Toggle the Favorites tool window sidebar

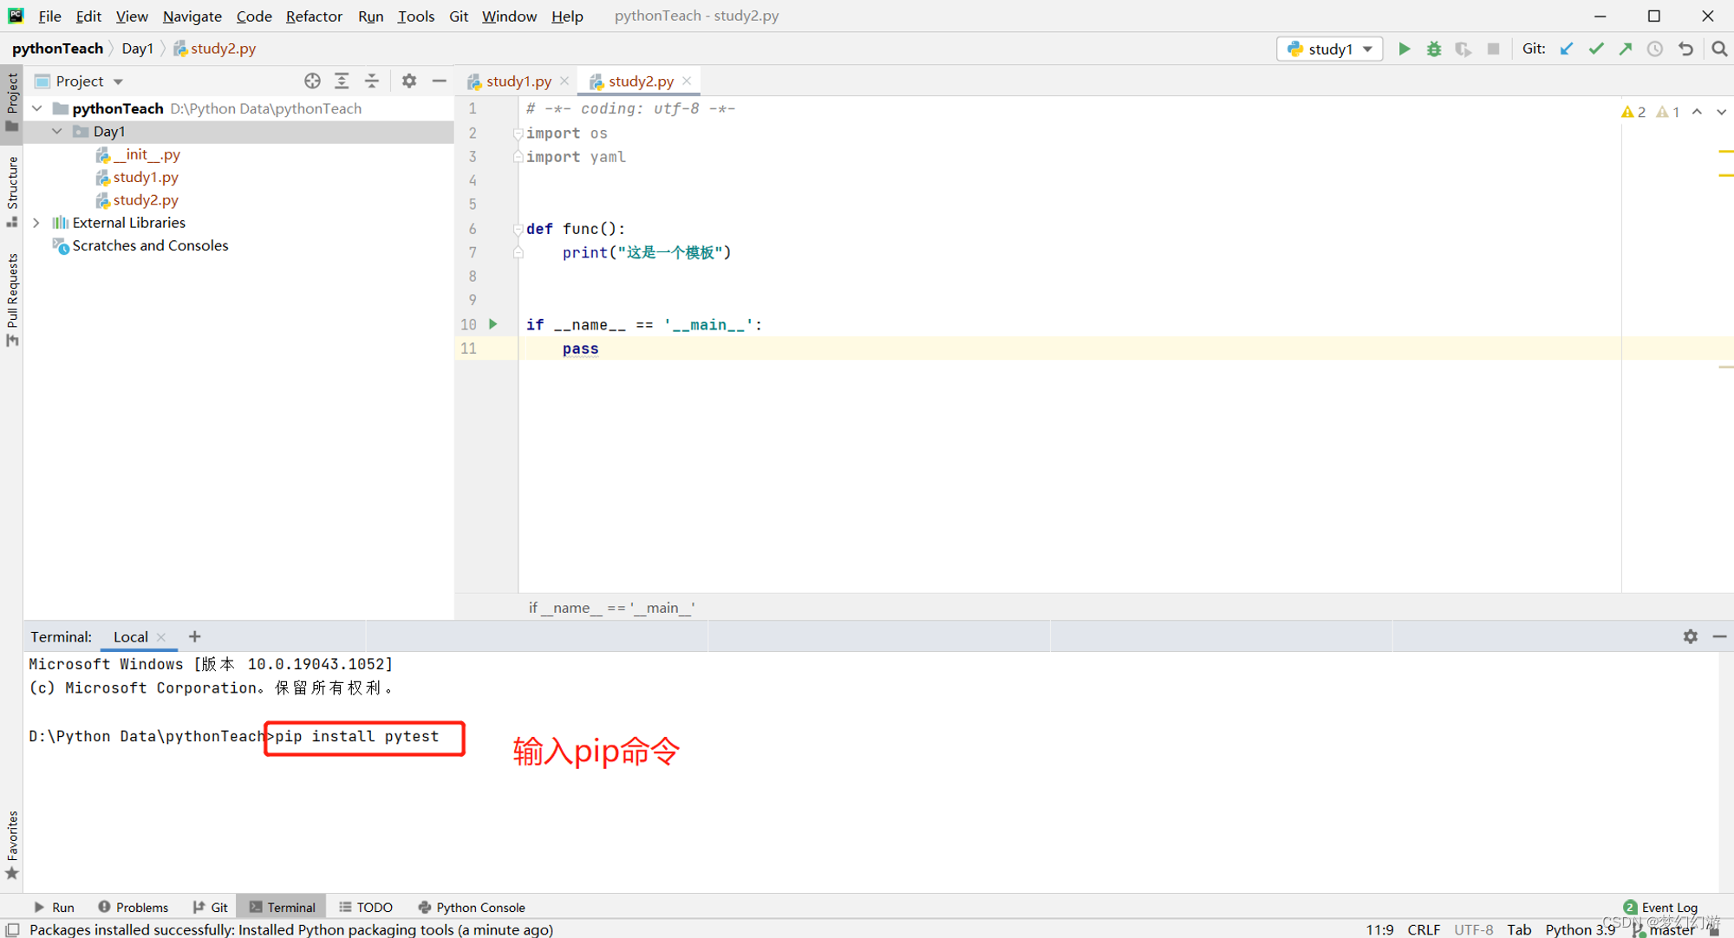(x=12, y=844)
